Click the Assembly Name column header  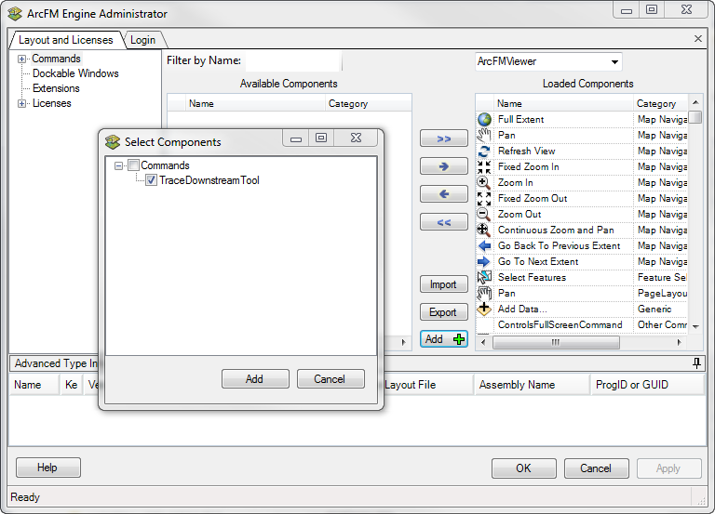point(532,385)
